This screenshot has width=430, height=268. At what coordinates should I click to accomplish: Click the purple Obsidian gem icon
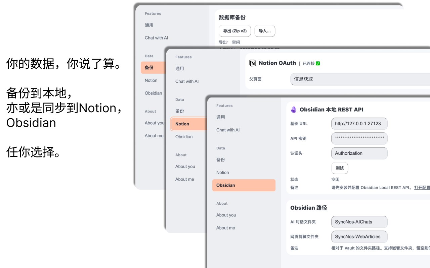pyautogui.click(x=294, y=110)
